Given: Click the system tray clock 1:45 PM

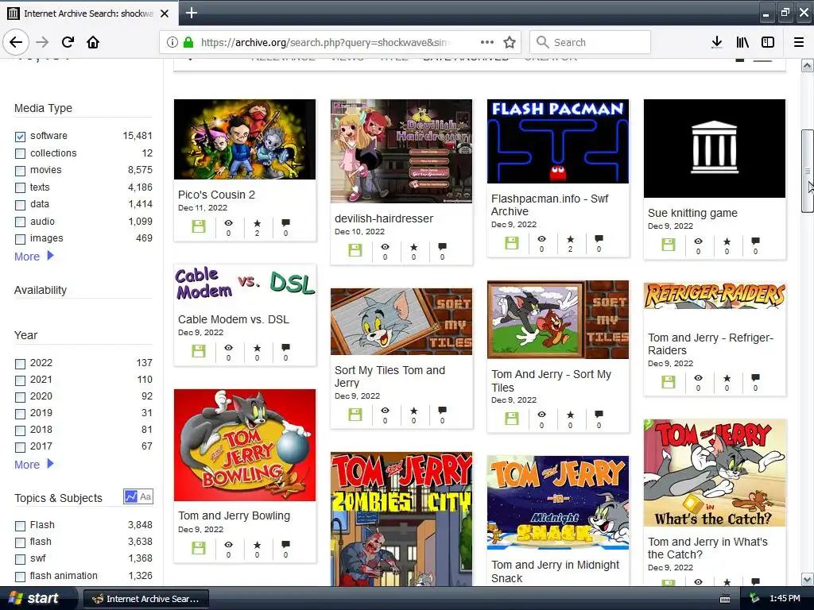Looking at the screenshot, I should 785,599.
